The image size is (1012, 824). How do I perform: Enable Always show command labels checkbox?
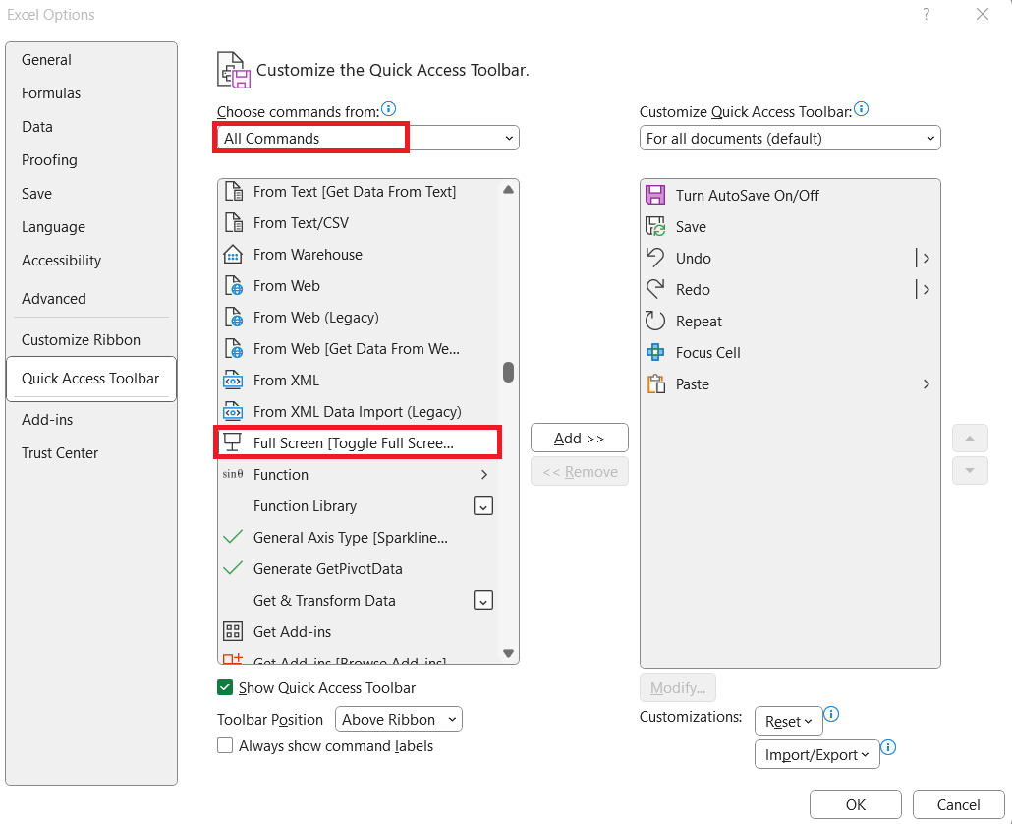pyautogui.click(x=225, y=746)
